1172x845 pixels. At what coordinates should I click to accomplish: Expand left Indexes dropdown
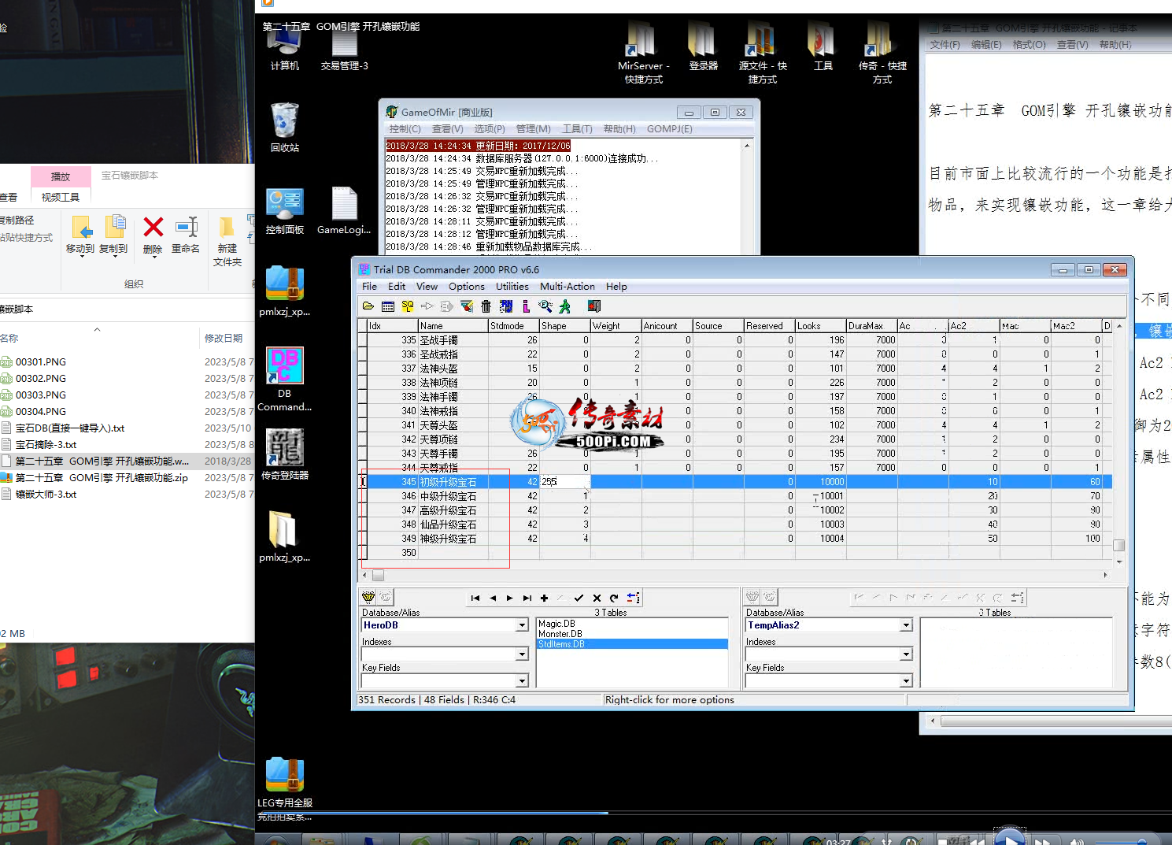522,654
